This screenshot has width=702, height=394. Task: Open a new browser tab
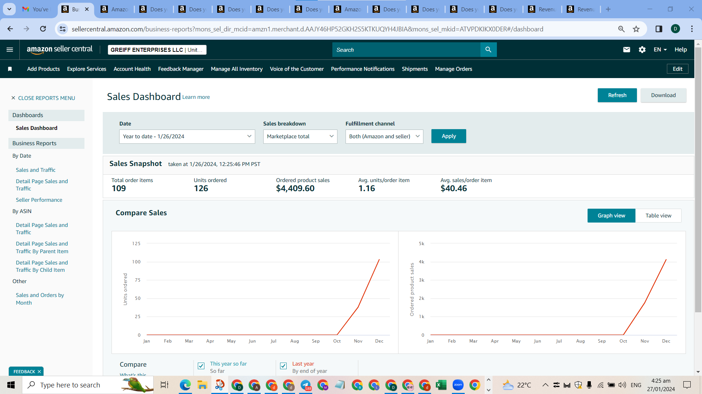(608, 9)
